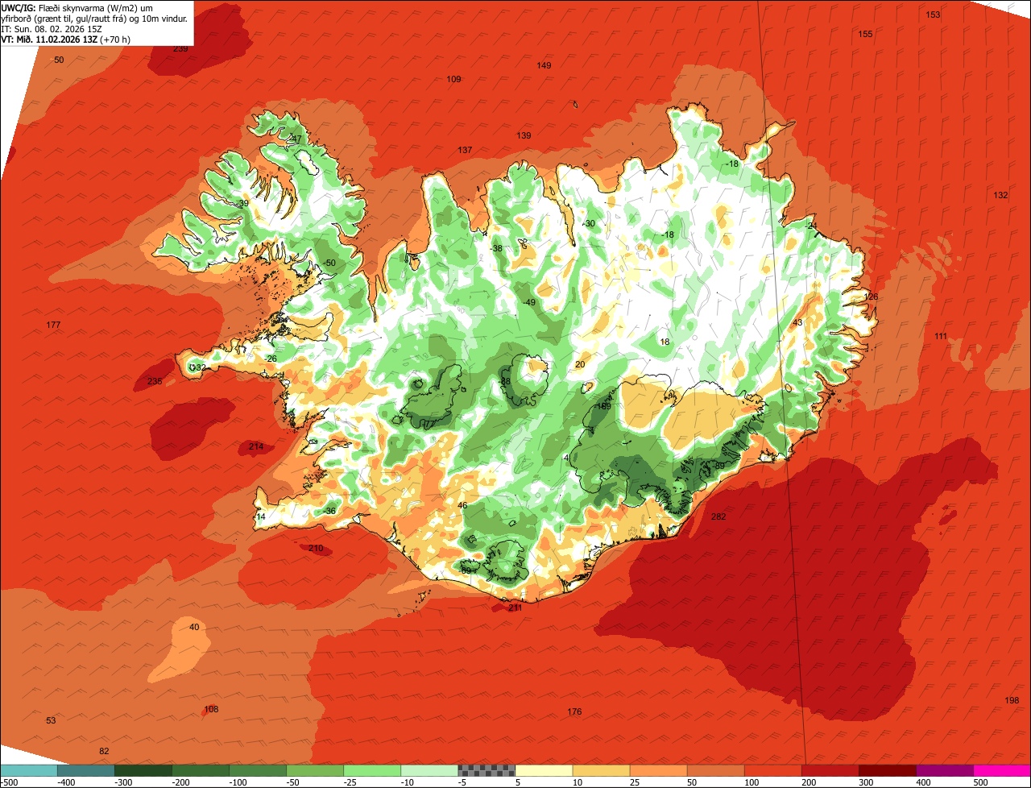Screen dimensions: 1031x788
Task: Choose the legend swatch between 50 and 100
Action: click(x=715, y=770)
